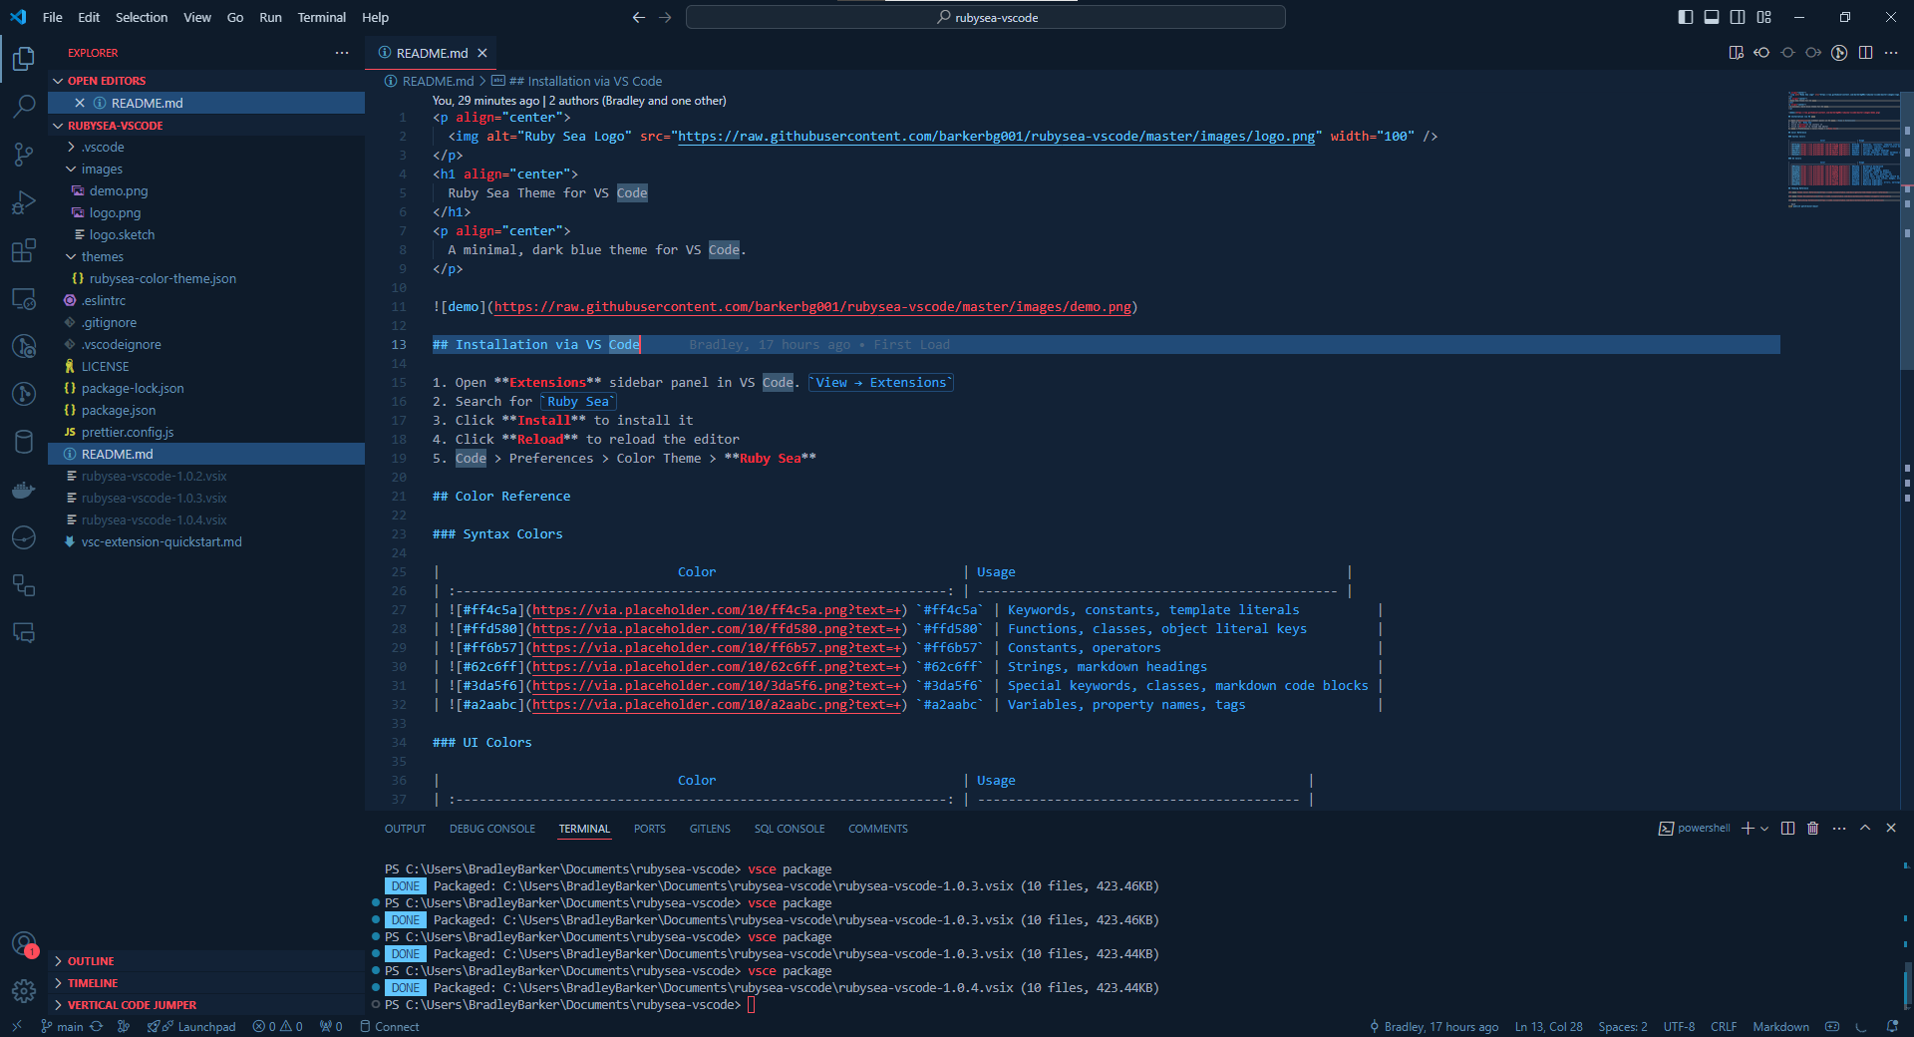Toggle Primary Side Bar visibility
The width and height of the screenshot is (1914, 1037).
(x=1686, y=17)
